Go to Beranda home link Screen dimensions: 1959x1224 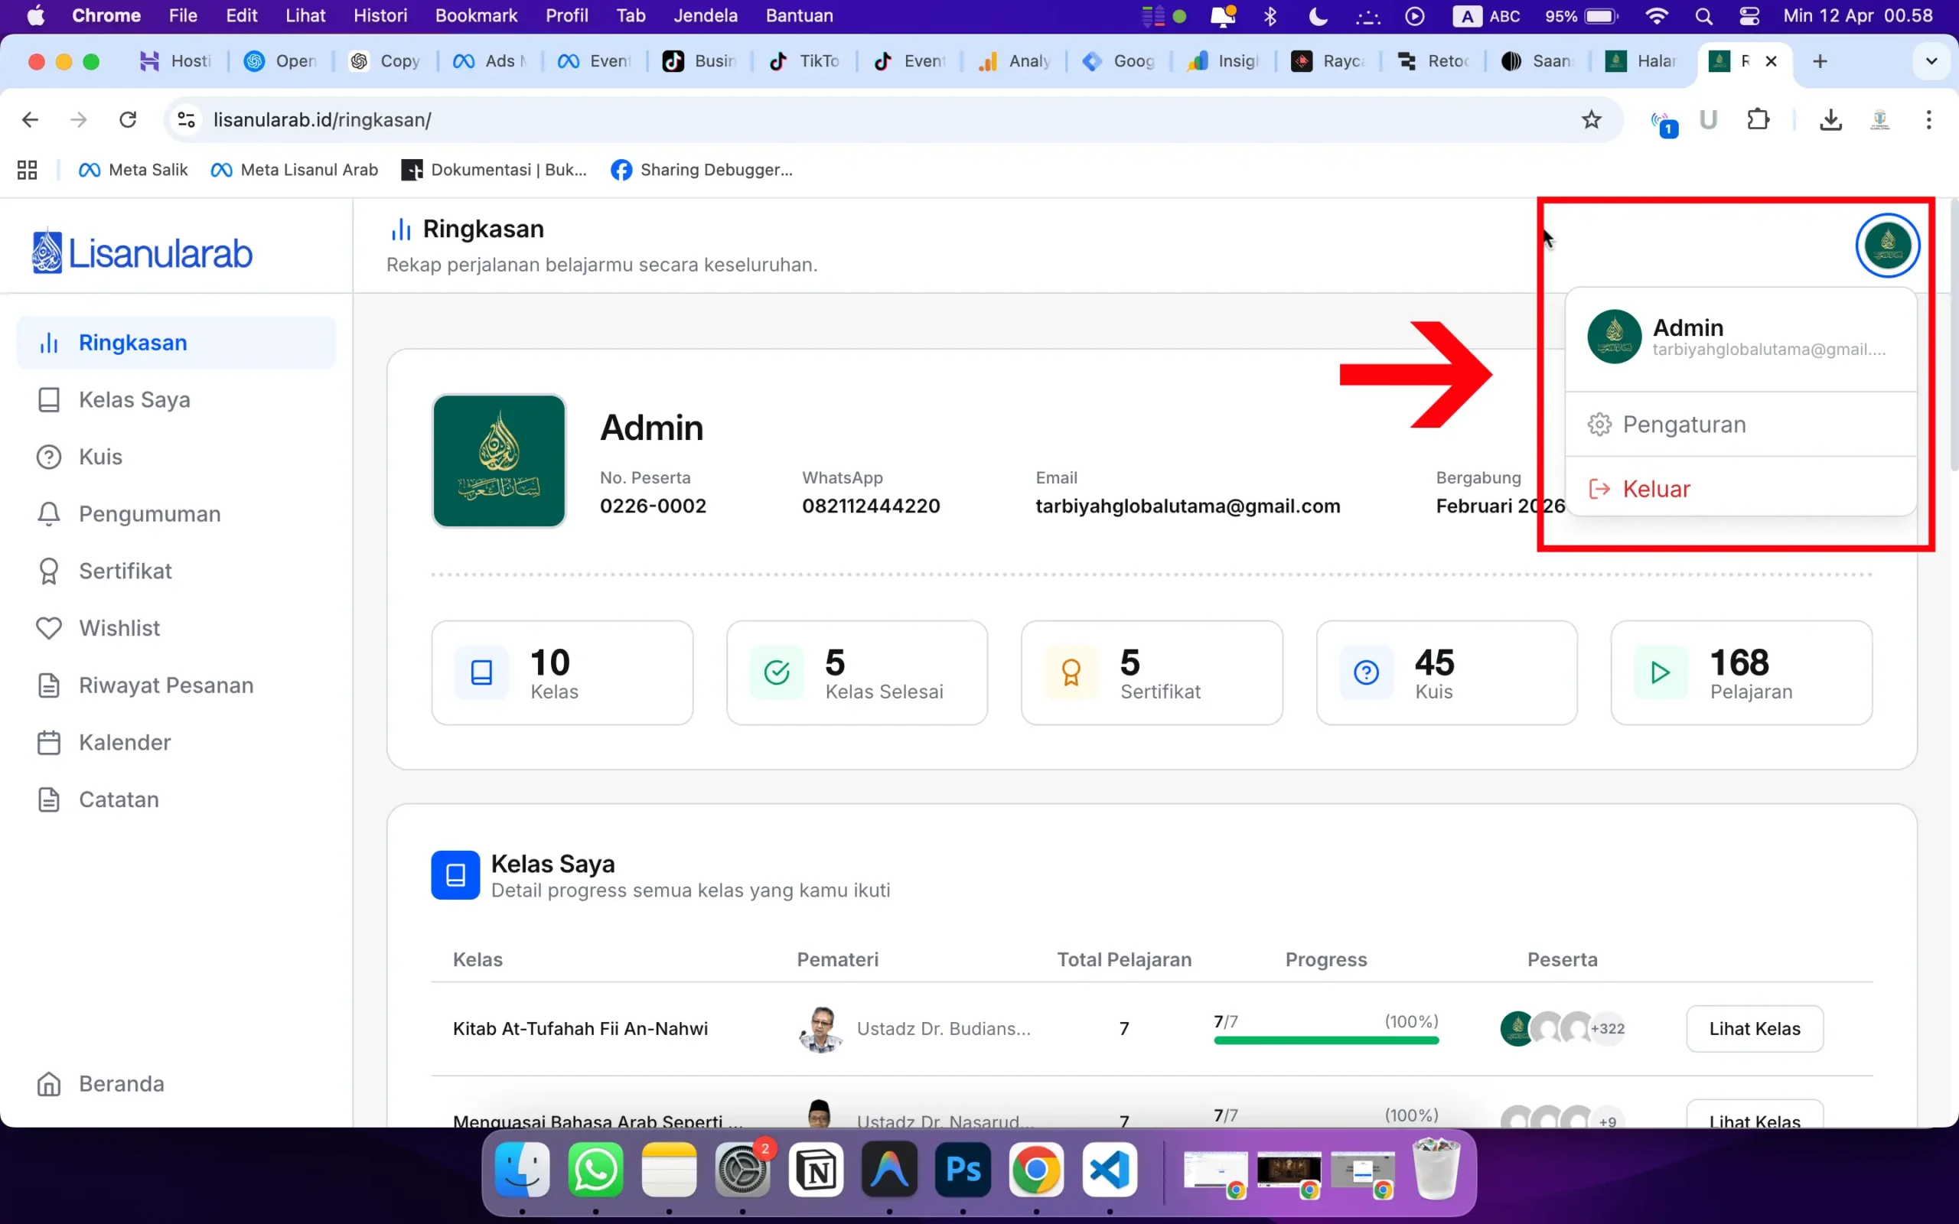(x=121, y=1083)
